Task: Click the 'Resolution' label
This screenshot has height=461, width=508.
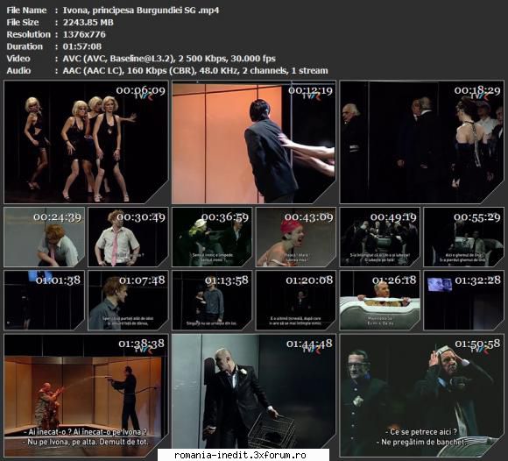Action: [29, 34]
